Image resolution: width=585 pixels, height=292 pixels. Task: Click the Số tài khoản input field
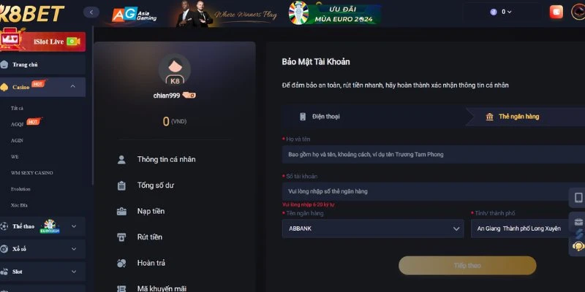434,191
